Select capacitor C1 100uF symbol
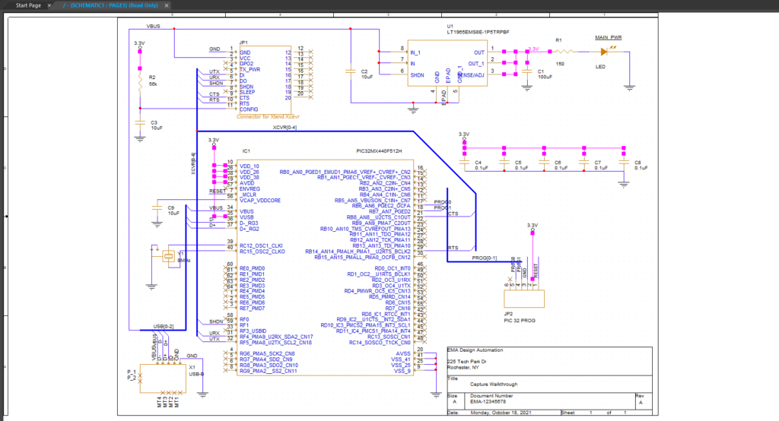This screenshot has width=779, height=421. click(527, 72)
